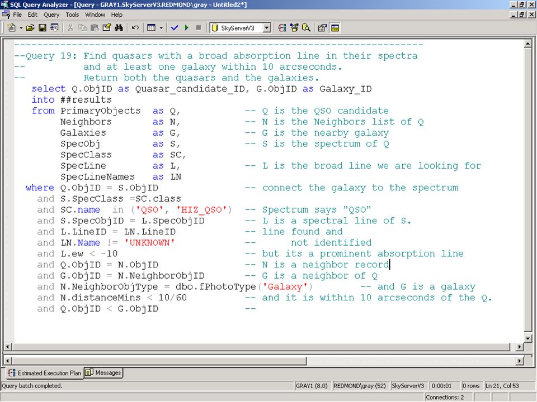537x402 pixels.
Task: Click the red 'UNKNOWN' string literal
Action: 150,243
